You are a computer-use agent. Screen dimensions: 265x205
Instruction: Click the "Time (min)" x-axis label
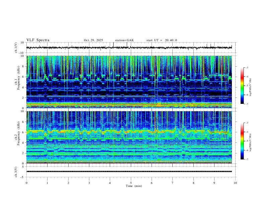[134, 186]
